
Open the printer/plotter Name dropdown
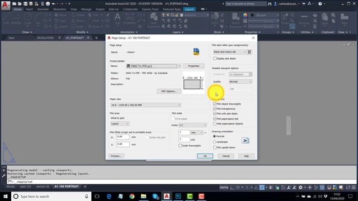point(153,66)
